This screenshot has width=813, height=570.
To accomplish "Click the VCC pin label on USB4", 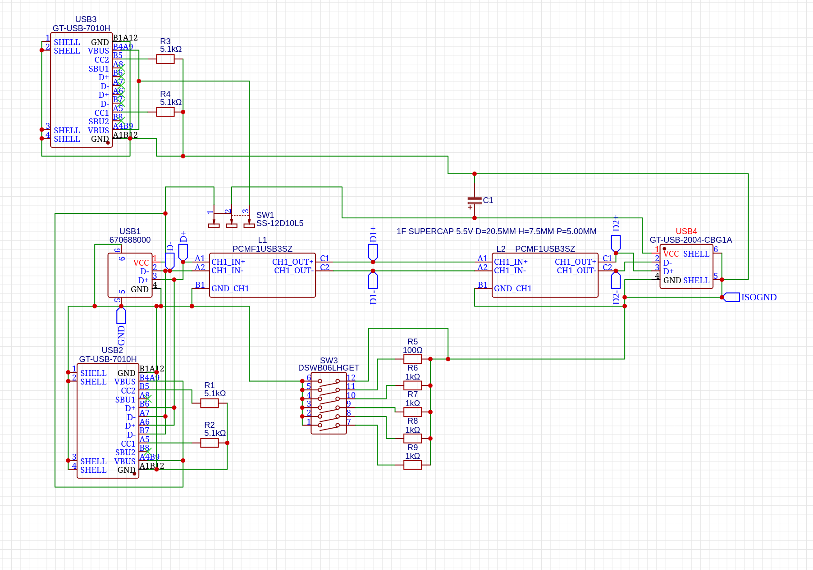I will [671, 254].
